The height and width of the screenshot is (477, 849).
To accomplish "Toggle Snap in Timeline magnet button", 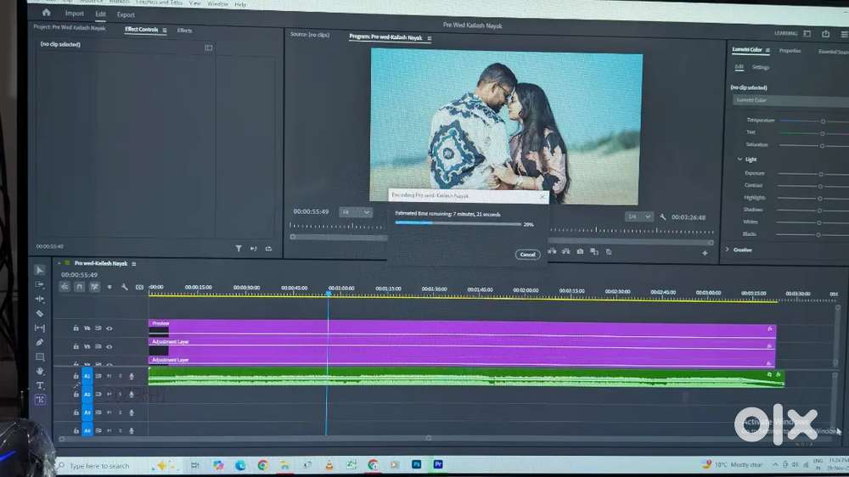I will [x=79, y=287].
